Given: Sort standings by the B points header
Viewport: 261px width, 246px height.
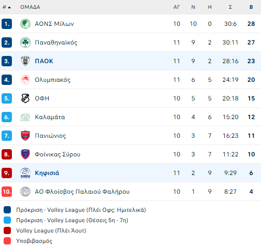Looking at the screenshot, I should (251, 7).
